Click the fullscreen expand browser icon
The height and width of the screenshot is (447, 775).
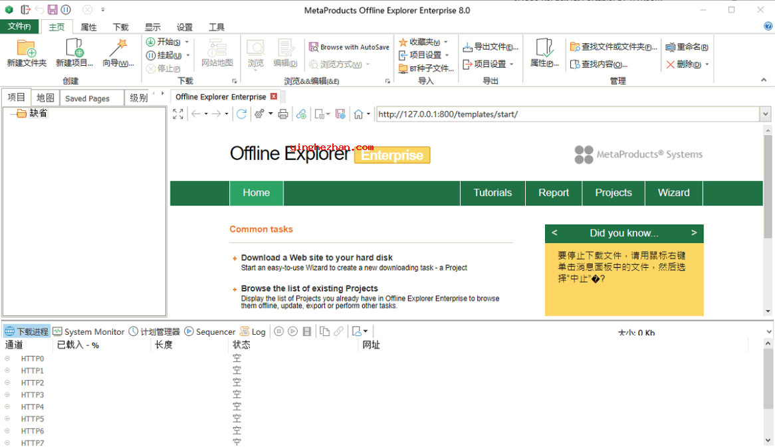coord(178,114)
